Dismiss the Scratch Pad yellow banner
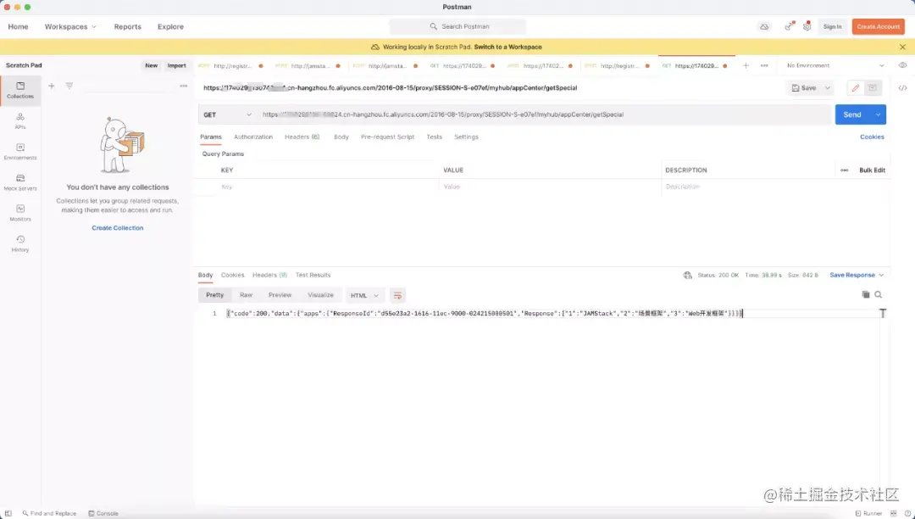This screenshot has width=915, height=519. [903, 47]
